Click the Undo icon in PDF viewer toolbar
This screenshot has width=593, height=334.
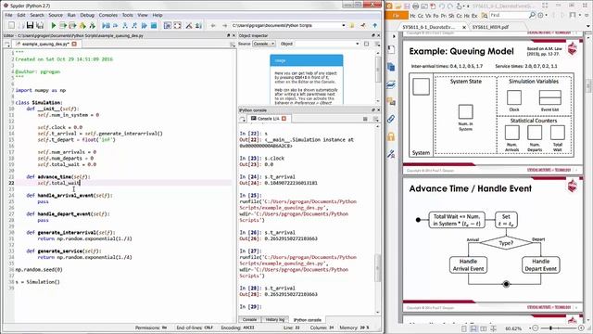click(x=441, y=6)
